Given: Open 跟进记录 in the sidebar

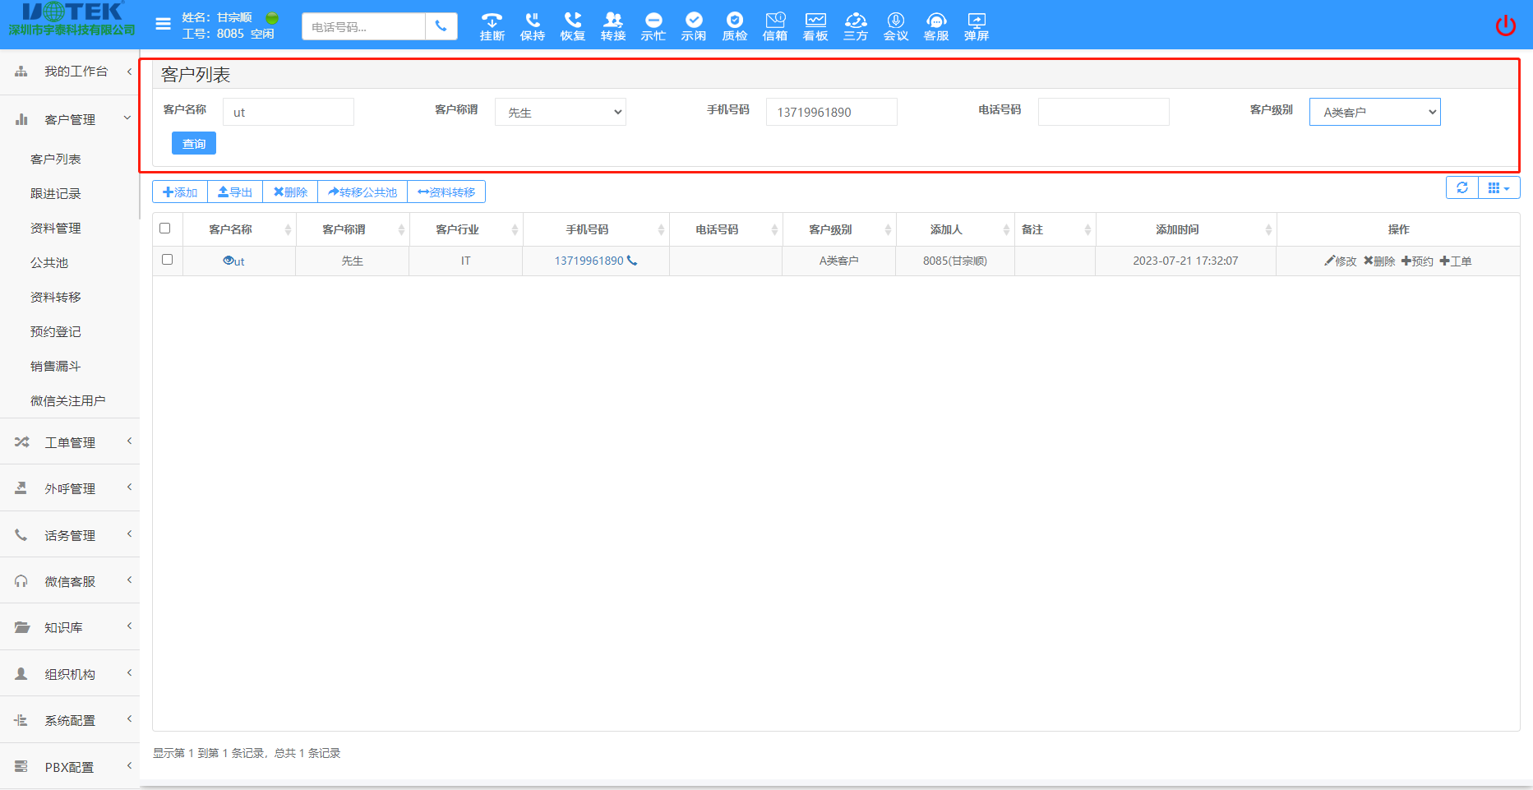Looking at the screenshot, I should (56, 194).
